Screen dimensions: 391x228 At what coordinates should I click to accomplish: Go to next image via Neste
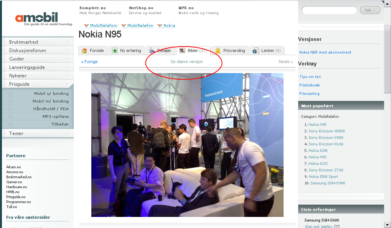285,62
